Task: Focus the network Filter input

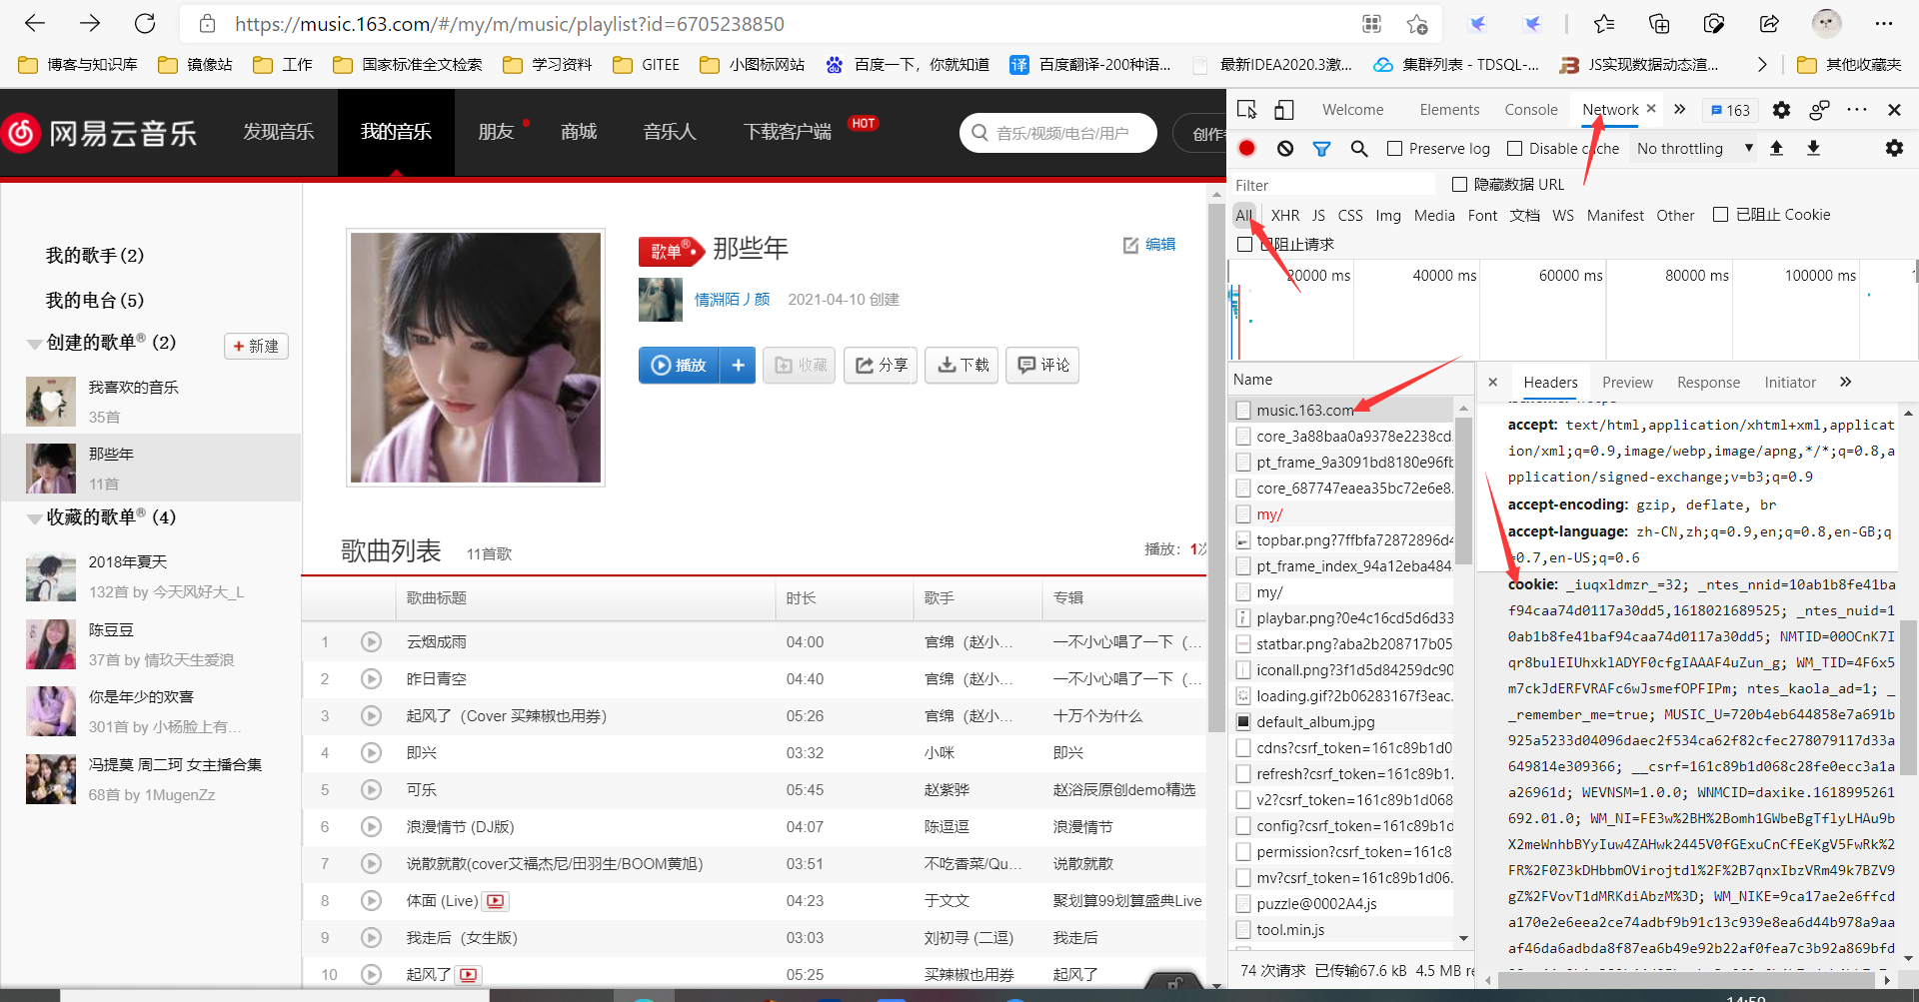Action: coord(1331,185)
